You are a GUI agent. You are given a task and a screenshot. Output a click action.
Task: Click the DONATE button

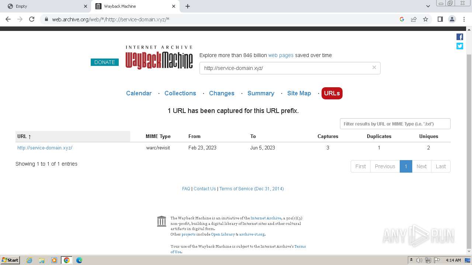pyautogui.click(x=105, y=62)
